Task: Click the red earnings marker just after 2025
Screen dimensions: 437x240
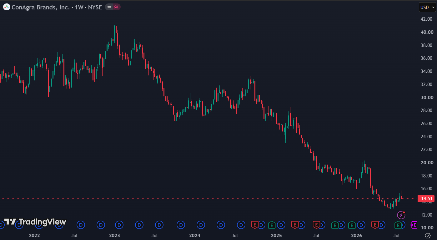Action: point(295,224)
